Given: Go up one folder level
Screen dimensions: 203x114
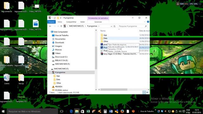Looking at the screenshot, I should [61, 26].
